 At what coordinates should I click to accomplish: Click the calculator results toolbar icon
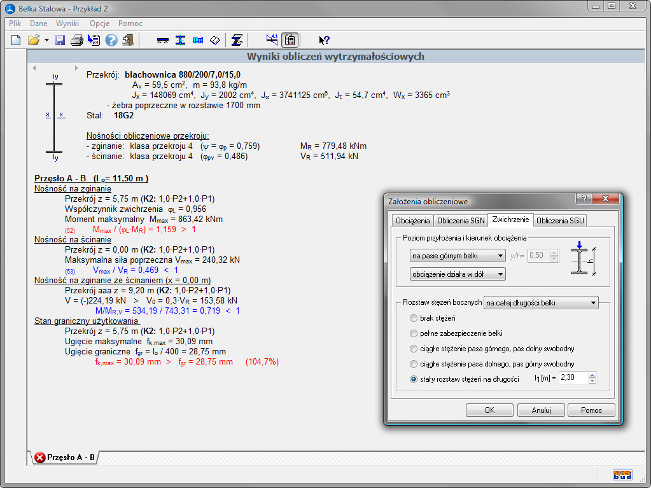point(290,40)
